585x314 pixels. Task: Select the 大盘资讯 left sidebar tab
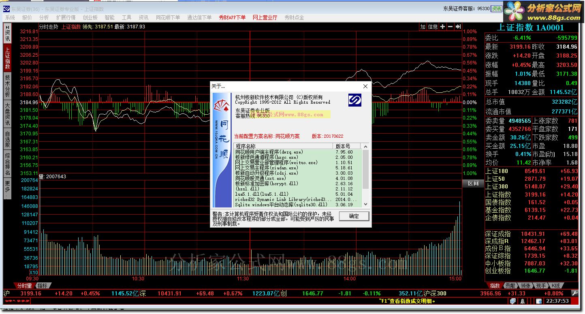pos(7,114)
